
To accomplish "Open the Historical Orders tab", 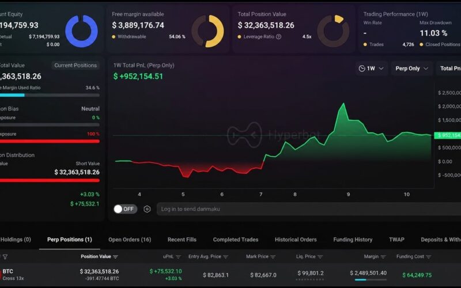I will [x=296, y=240].
